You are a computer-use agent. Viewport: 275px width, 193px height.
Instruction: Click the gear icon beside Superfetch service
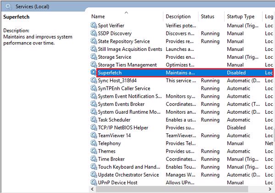click(x=94, y=72)
